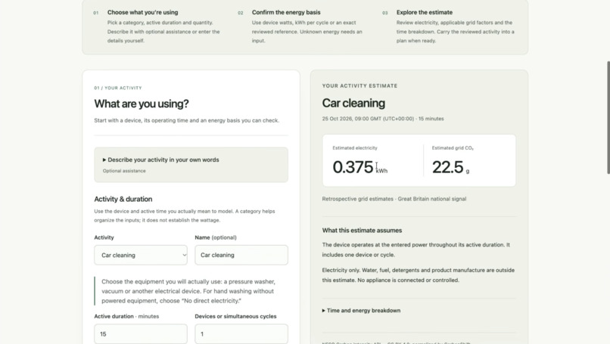Click the '25 Oct 2026, 09:00 GMT' date line
Viewport: 610px width, 344px height.
pos(383,119)
